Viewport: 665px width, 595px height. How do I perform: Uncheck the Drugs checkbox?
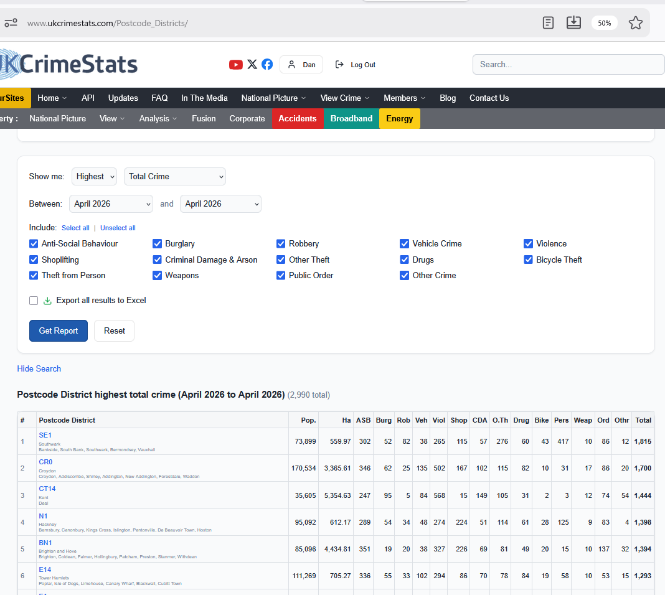[x=404, y=260]
